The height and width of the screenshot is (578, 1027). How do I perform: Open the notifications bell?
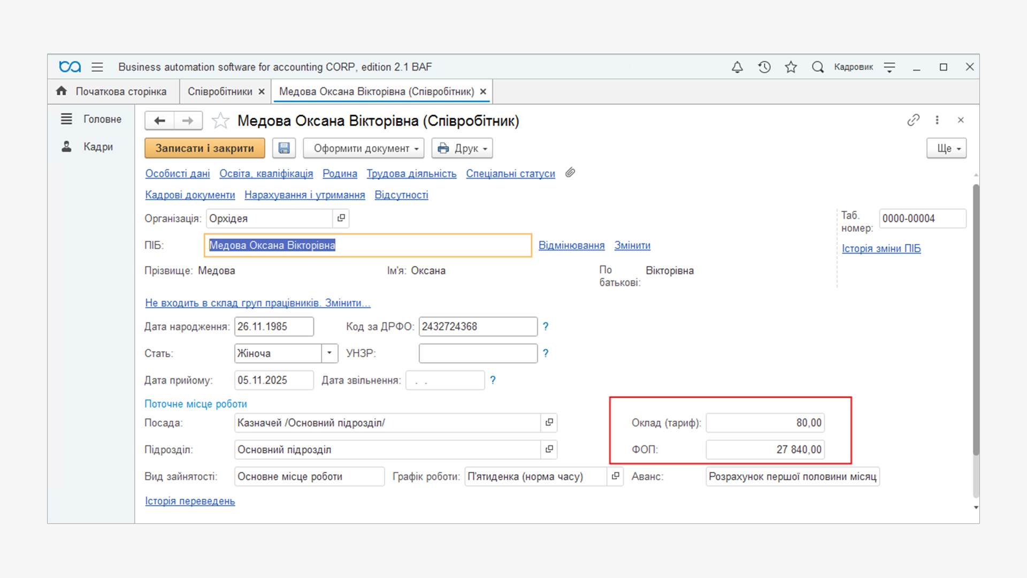(x=737, y=67)
